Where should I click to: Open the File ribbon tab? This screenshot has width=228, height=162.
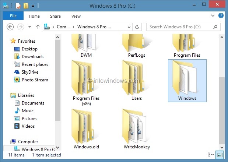13,16
